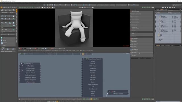182x102 pixels.
Task: Select the sphere primitive tool
Action: (x=6, y=16)
